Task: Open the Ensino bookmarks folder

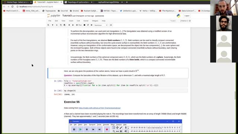Action: [74, 11]
